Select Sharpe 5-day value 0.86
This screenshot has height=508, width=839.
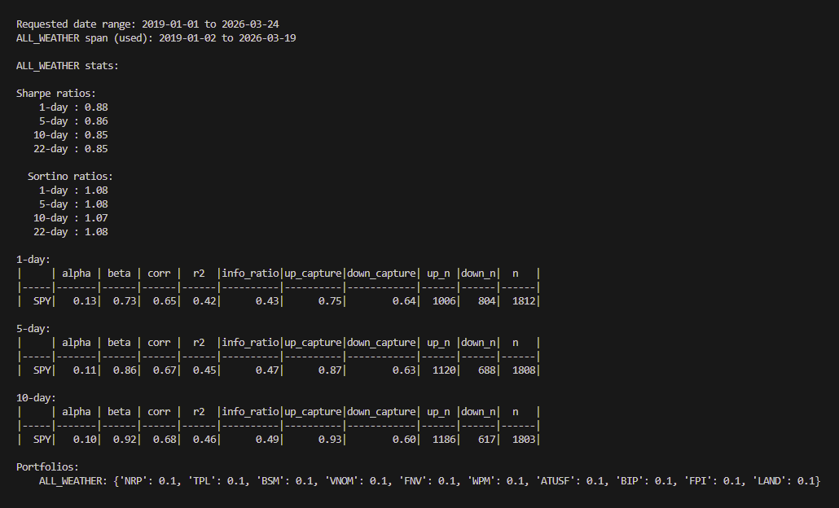tap(96, 120)
